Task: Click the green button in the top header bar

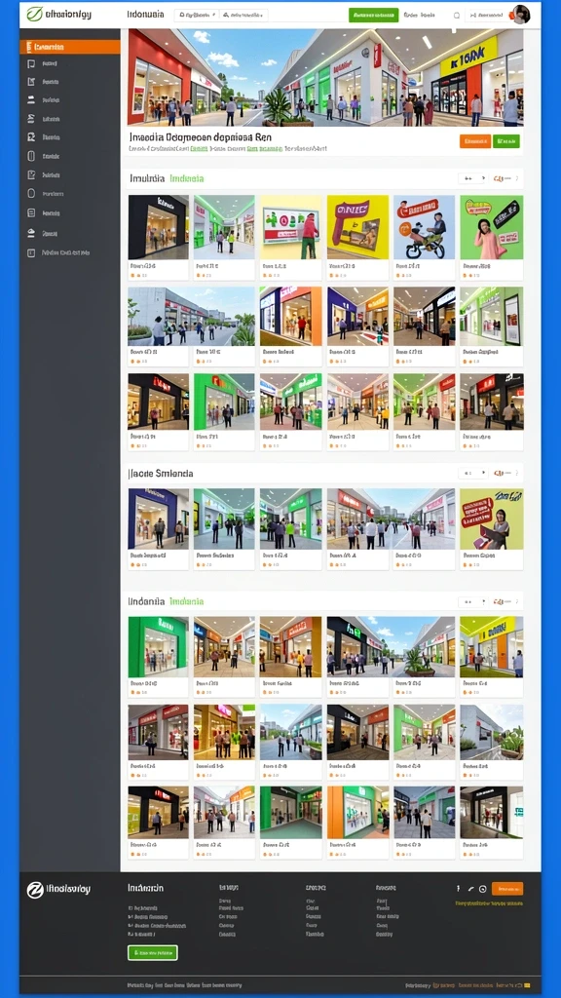Action: coord(373,15)
